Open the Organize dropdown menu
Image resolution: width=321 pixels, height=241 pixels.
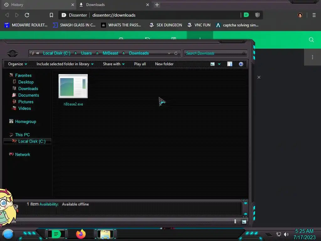18,64
